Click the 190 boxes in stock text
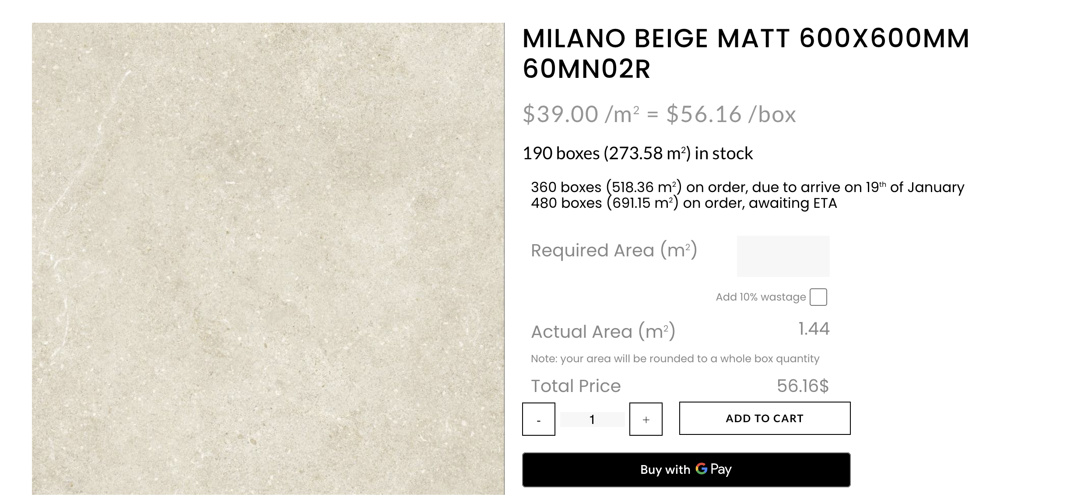 click(x=638, y=154)
